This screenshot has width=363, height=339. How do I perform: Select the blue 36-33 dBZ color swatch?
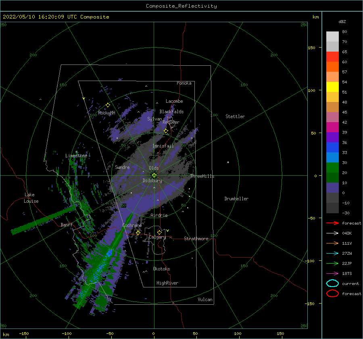(x=332, y=148)
